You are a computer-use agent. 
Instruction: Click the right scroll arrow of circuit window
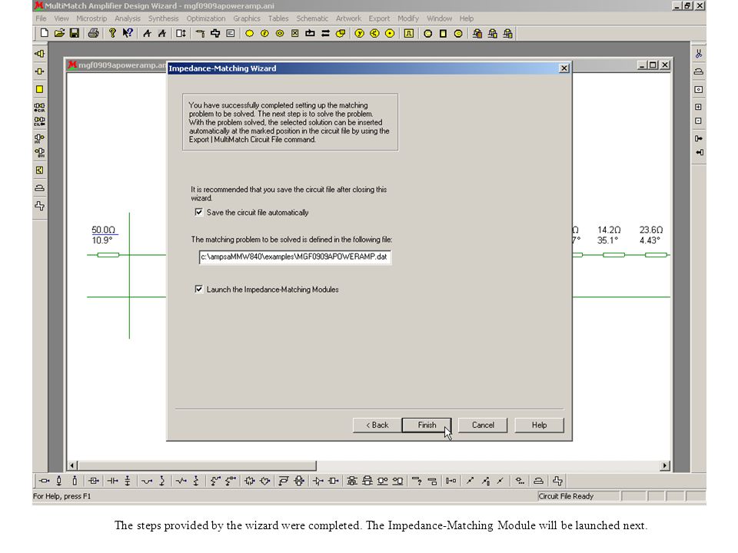[664, 465]
